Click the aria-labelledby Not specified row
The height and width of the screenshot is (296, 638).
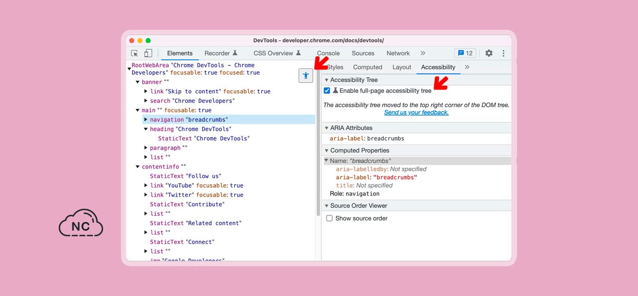click(x=381, y=169)
